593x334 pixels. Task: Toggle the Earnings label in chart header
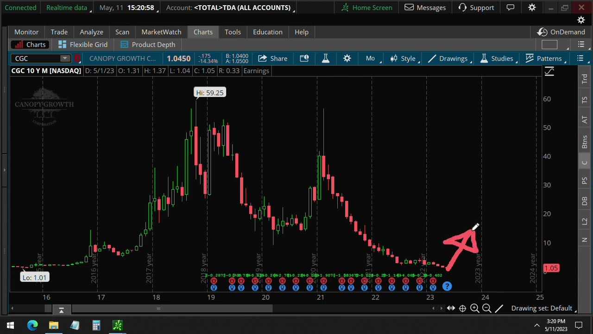[256, 71]
